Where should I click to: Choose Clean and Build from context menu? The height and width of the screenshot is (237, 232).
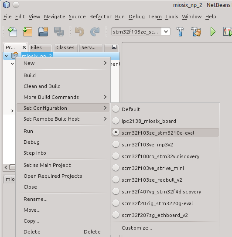coord(63,86)
